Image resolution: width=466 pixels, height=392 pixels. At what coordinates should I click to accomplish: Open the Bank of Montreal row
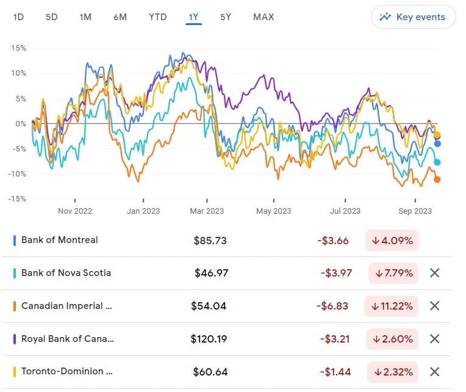[x=226, y=241]
